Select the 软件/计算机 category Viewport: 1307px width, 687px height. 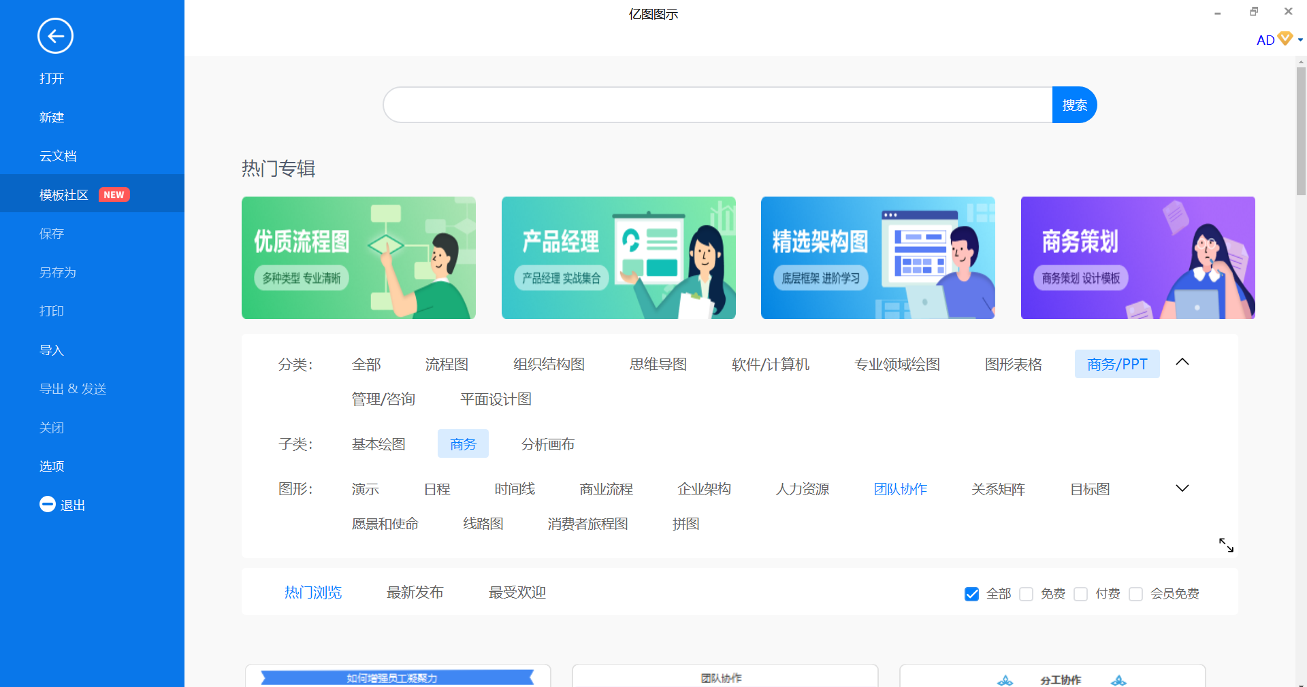point(771,365)
